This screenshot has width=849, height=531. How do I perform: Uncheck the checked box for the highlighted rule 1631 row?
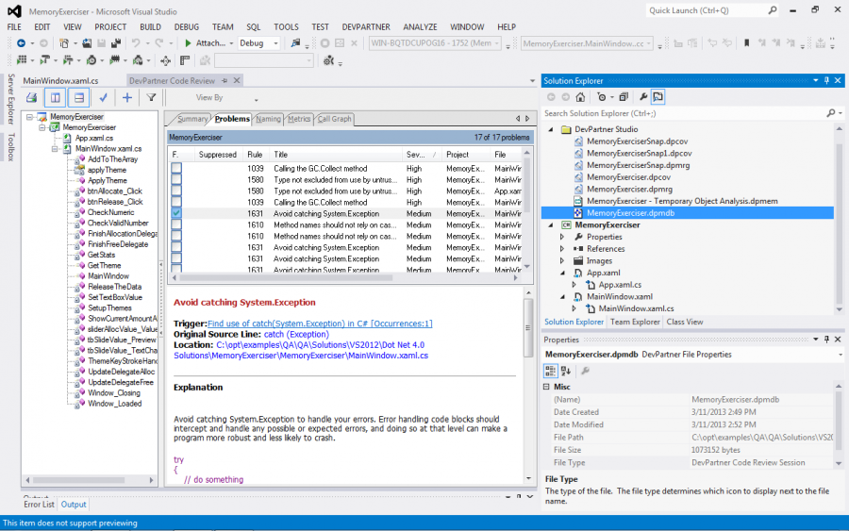tap(176, 213)
